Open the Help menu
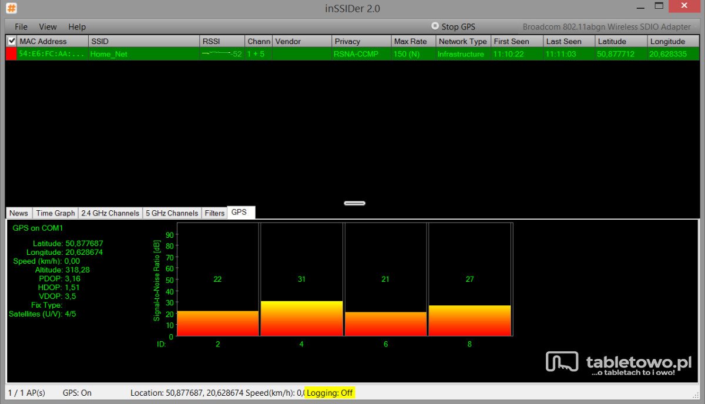Screen dimensions: 705x404 click(x=77, y=26)
